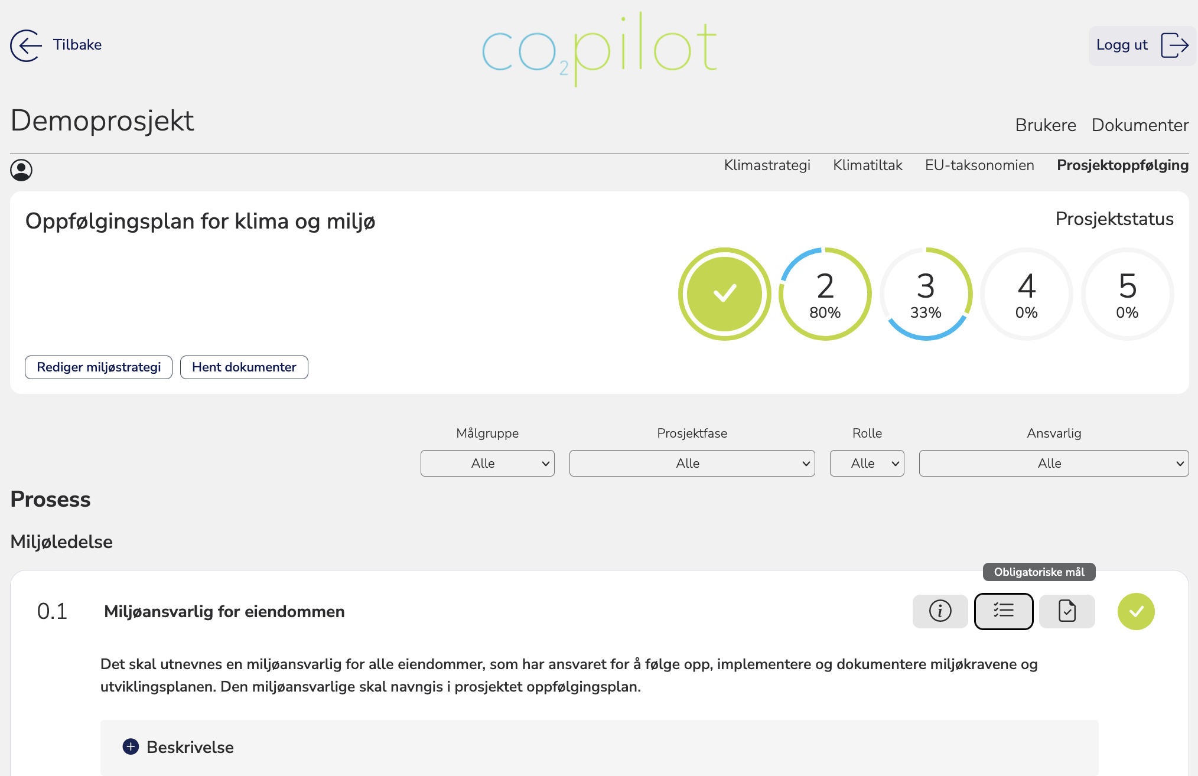Open the Målgruppe dropdown
The width and height of the screenshot is (1198, 776).
(487, 464)
